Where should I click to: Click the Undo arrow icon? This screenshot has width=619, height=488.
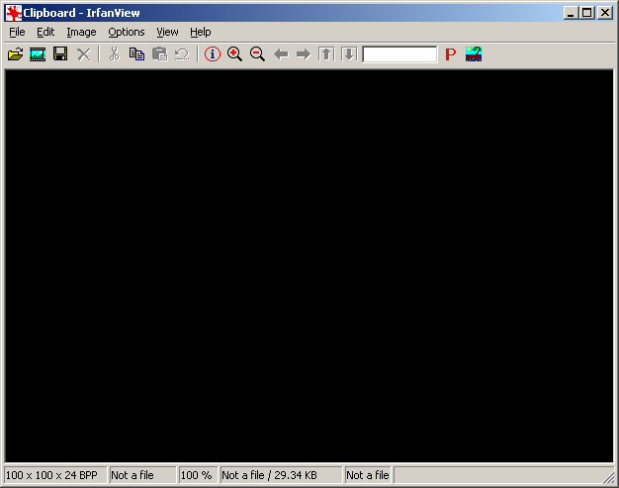[182, 54]
